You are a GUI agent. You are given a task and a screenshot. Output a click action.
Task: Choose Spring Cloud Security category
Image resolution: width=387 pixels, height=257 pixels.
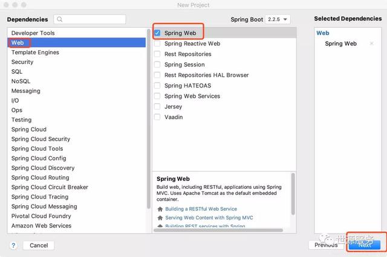coord(77,139)
